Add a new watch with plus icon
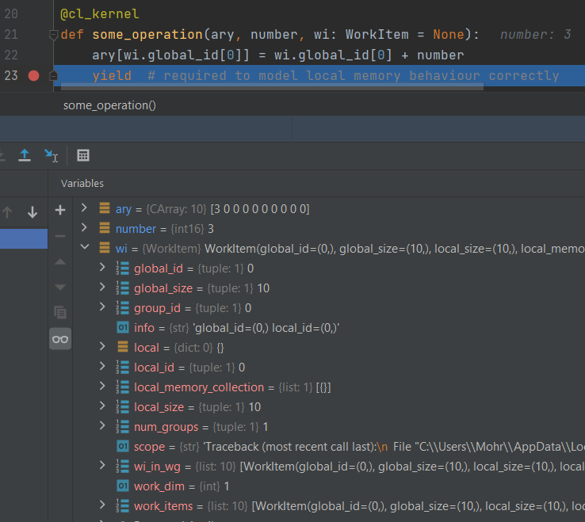Image resolution: width=585 pixels, height=522 pixels. (60, 210)
